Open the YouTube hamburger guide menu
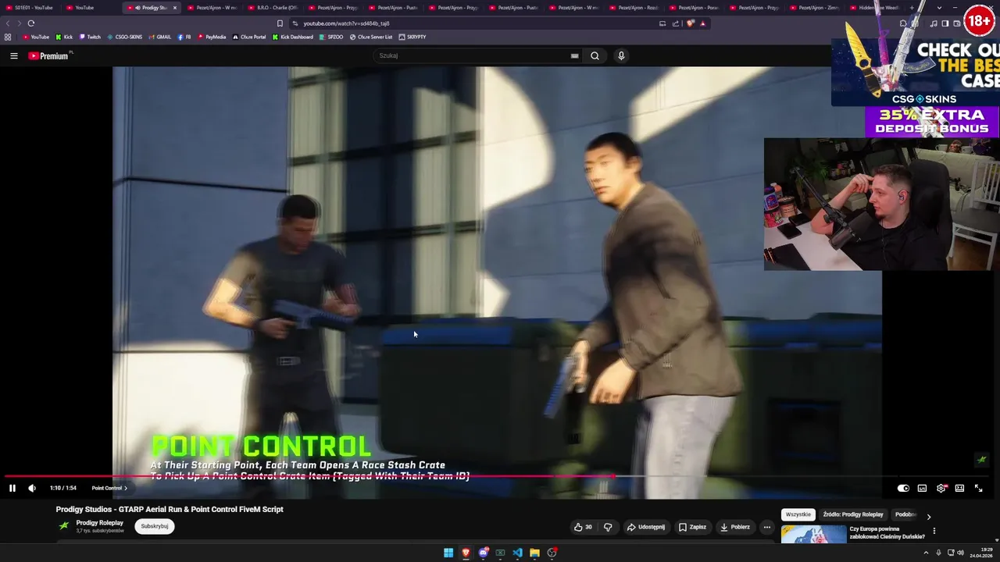 [x=13, y=55]
